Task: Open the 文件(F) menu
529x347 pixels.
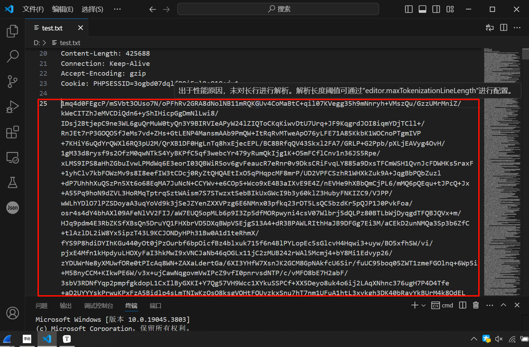Action: [x=33, y=9]
